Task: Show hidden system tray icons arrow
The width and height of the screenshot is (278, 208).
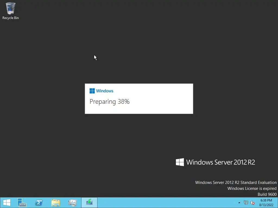Action: tap(239, 203)
